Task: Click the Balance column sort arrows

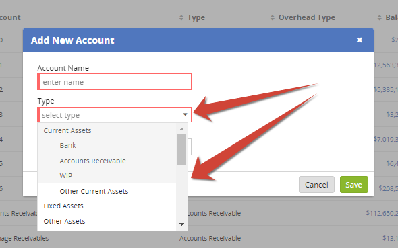Action: [x=380, y=17]
